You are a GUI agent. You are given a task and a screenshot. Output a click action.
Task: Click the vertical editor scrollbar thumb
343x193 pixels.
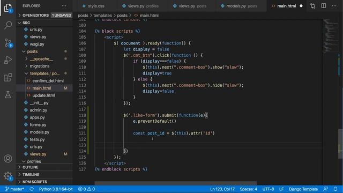[x=340, y=144]
